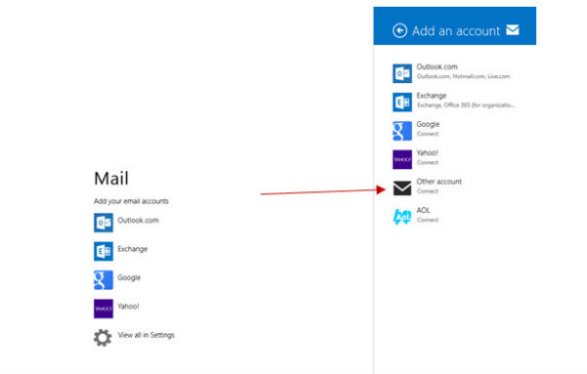Click the Yahoo! icon in the Add an account panel

click(402, 159)
